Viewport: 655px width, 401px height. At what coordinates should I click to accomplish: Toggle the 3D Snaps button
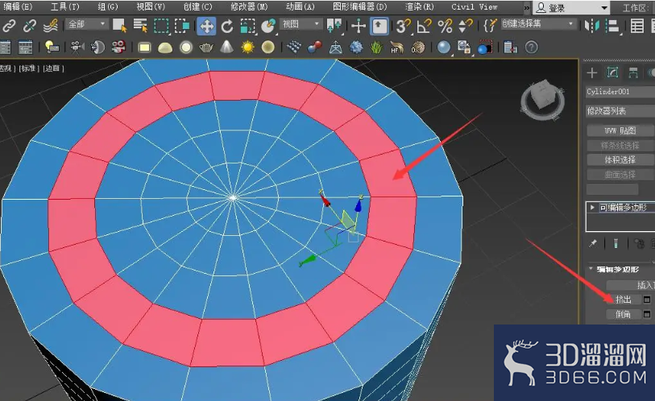coord(404,26)
